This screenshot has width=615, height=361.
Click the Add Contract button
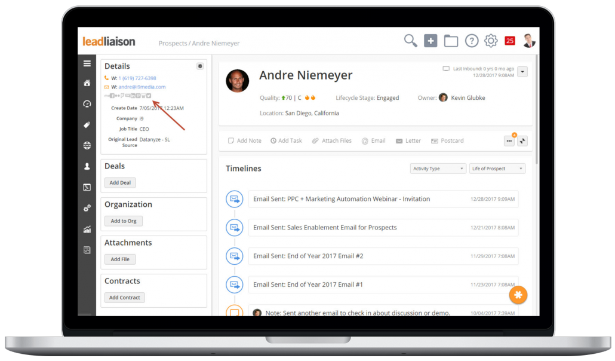[125, 298]
